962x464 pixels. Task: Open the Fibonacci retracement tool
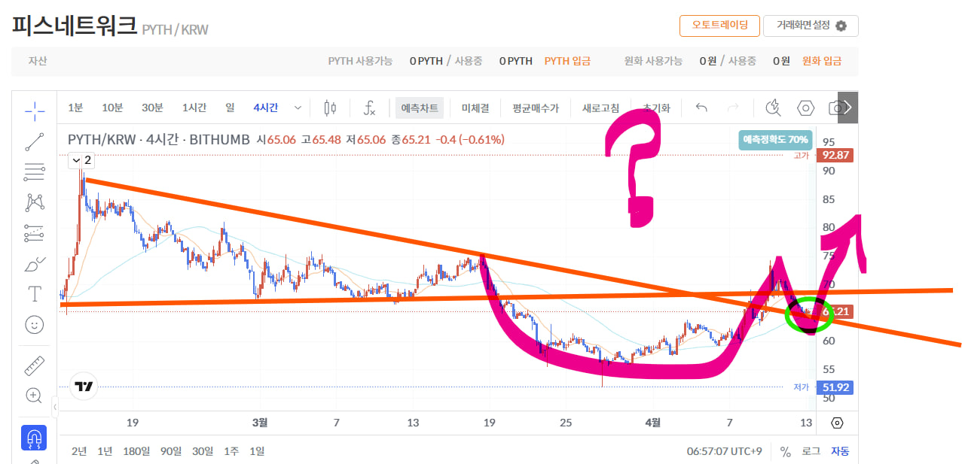coord(35,172)
